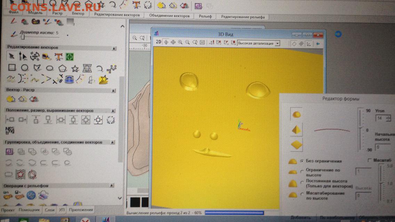
Task: Select the 'Масштабирование по высоте' radio option
Action: pos(302,194)
